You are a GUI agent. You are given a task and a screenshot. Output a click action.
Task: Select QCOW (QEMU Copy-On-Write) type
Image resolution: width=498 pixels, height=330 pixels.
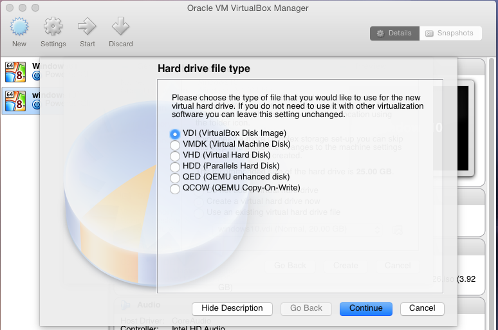click(x=174, y=188)
